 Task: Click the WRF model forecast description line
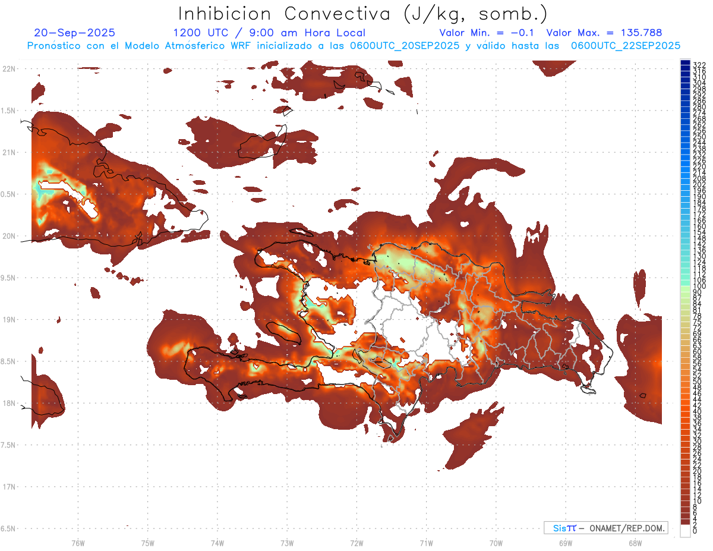354,45
